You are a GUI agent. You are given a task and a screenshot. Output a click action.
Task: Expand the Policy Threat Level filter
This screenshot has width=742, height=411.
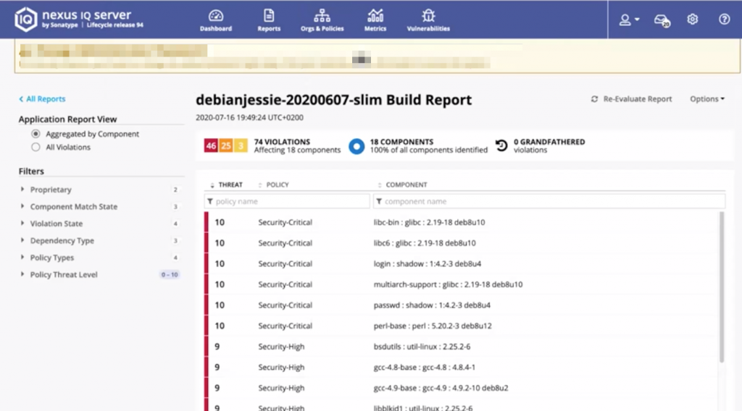63,275
